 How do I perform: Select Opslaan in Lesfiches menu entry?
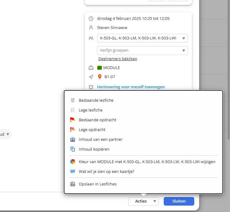point(97,184)
